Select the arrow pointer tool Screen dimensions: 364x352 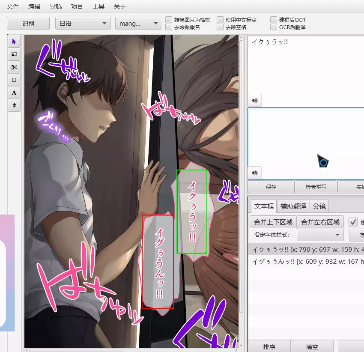[14, 42]
